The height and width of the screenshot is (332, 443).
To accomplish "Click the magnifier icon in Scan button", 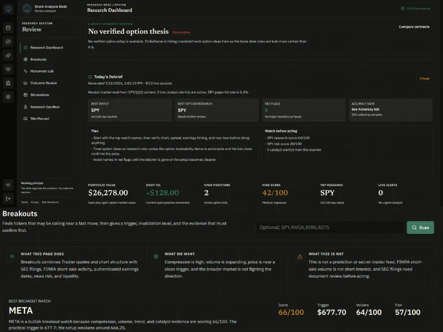I will coord(414,227).
